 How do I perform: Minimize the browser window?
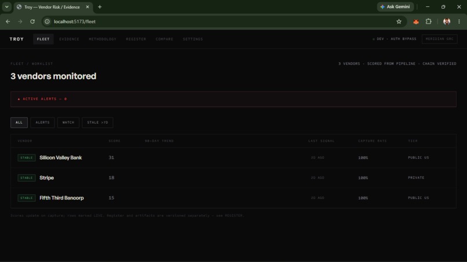[428, 7]
